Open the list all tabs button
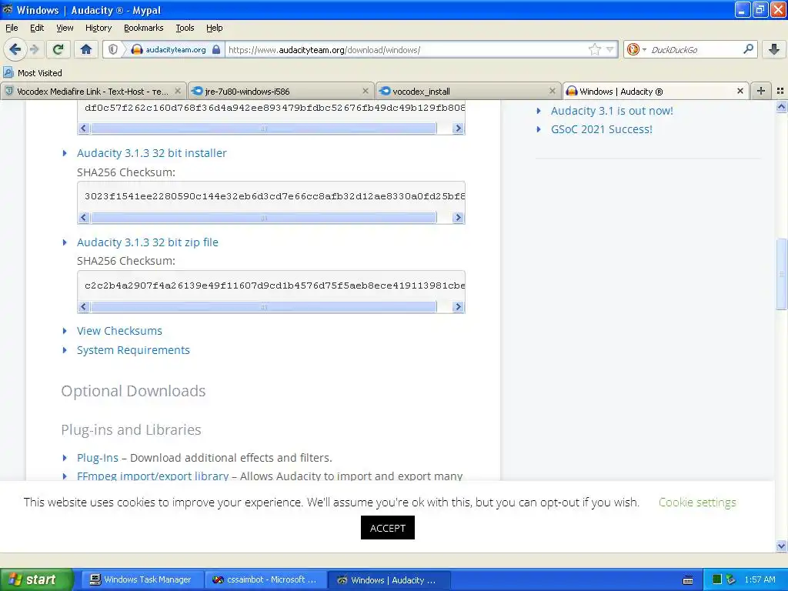The width and height of the screenshot is (788, 591). pyautogui.click(x=780, y=91)
